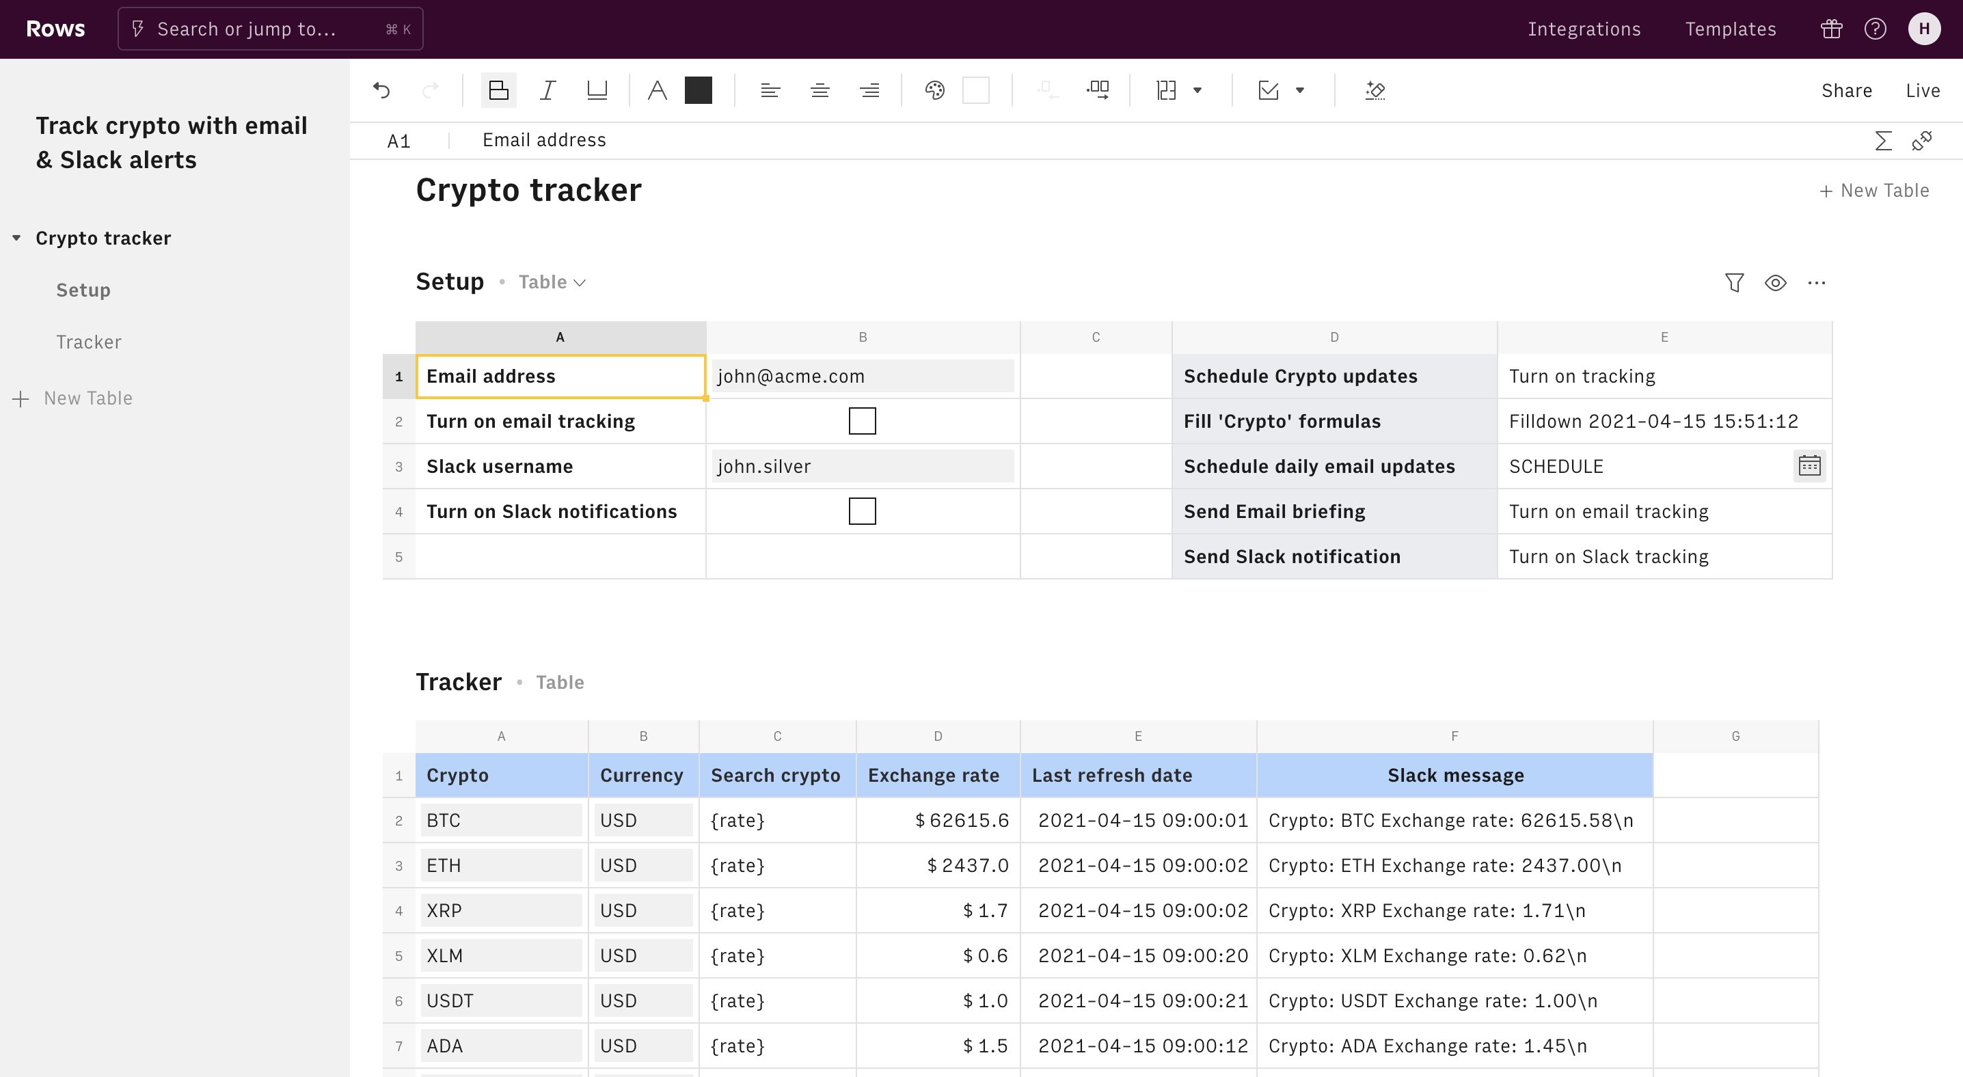Image resolution: width=1963 pixels, height=1077 pixels.
Task: Toggle Setup table visibility eye icon
Action: click(x=1776, y=283)
